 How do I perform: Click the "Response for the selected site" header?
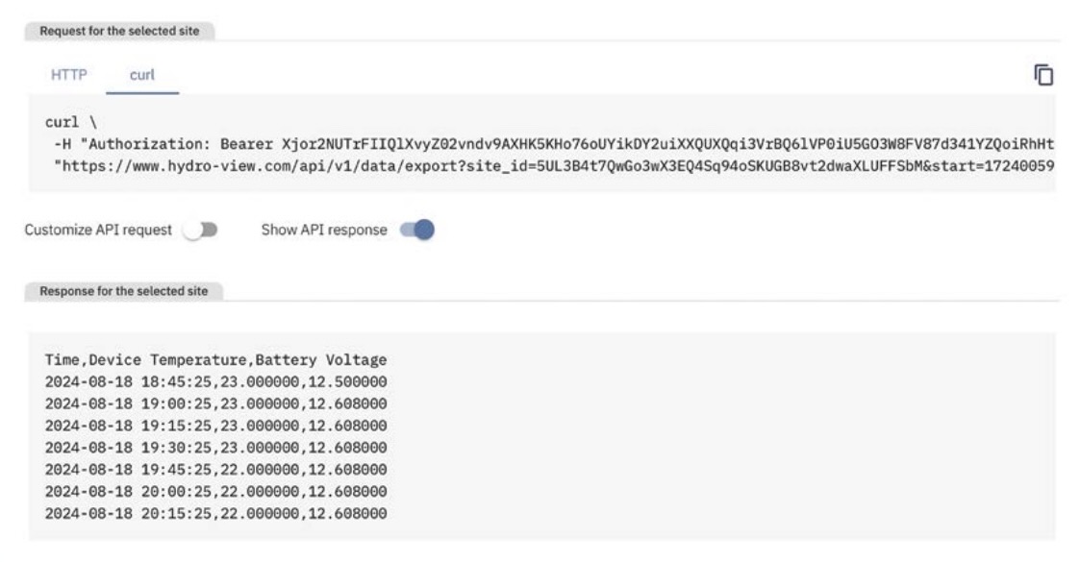(x=122, y=291)
